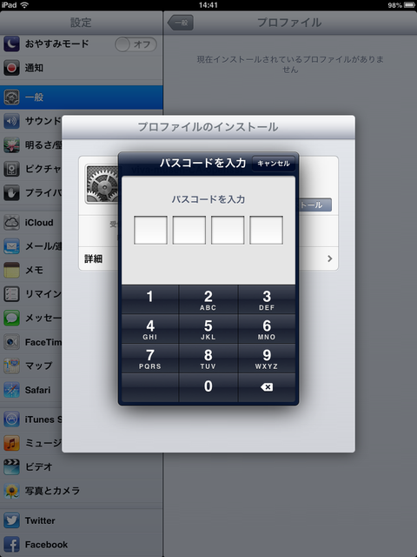This screenshot has width=417, height=557.
Task: Open the Facebook icon
Action: point(11,544)
